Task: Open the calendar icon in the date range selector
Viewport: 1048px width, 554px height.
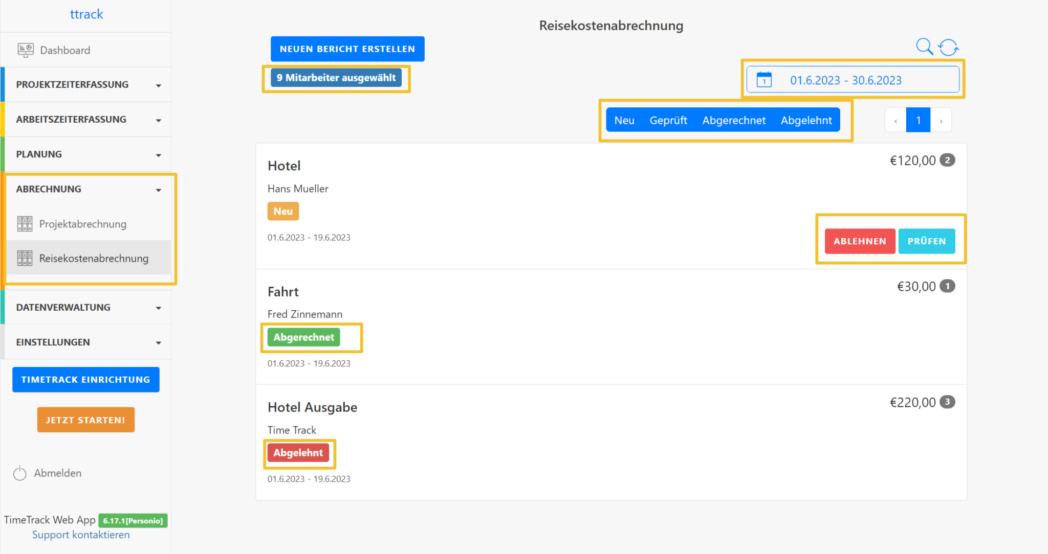Action: tap(763, 80)
